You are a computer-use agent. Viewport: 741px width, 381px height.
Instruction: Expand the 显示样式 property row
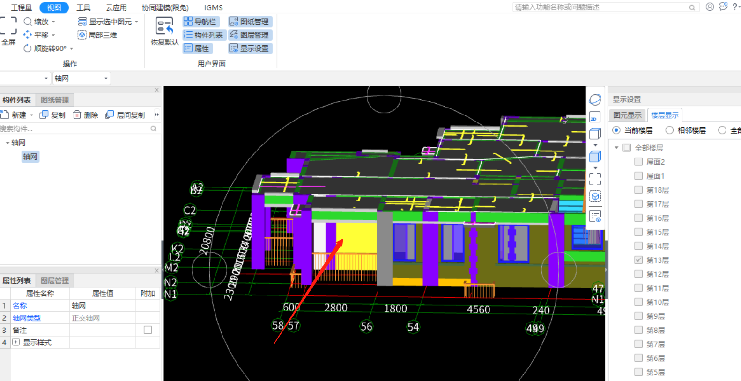tap(16, 342)
